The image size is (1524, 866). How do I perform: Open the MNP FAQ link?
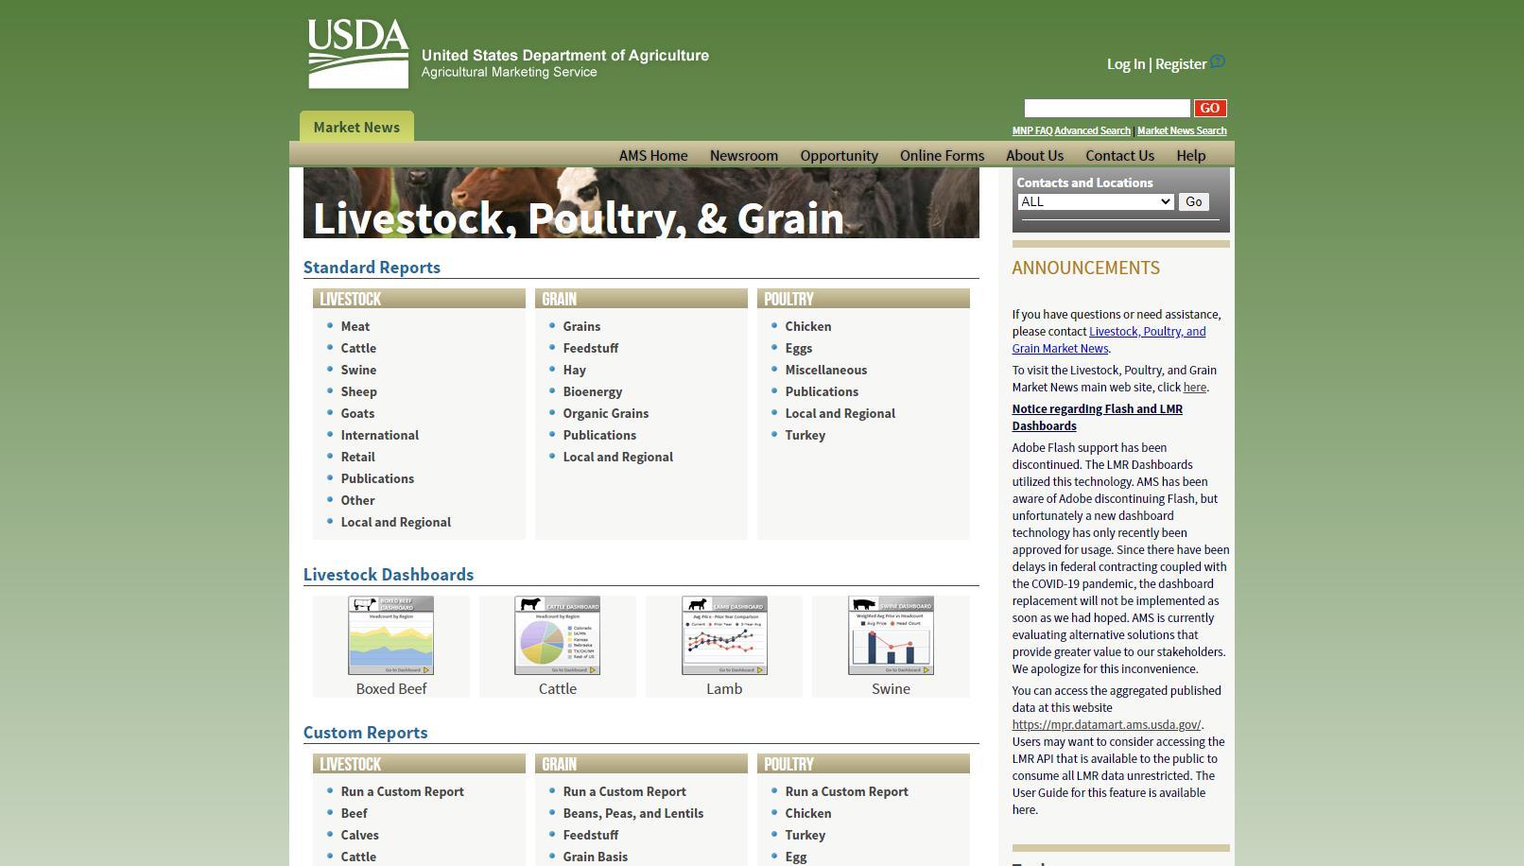point(1031,130)
